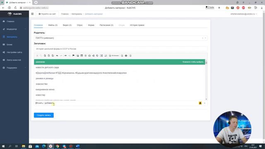
Task: Insert an image via the picture icon
Action: pyautogui.click(x=78, y=55)
